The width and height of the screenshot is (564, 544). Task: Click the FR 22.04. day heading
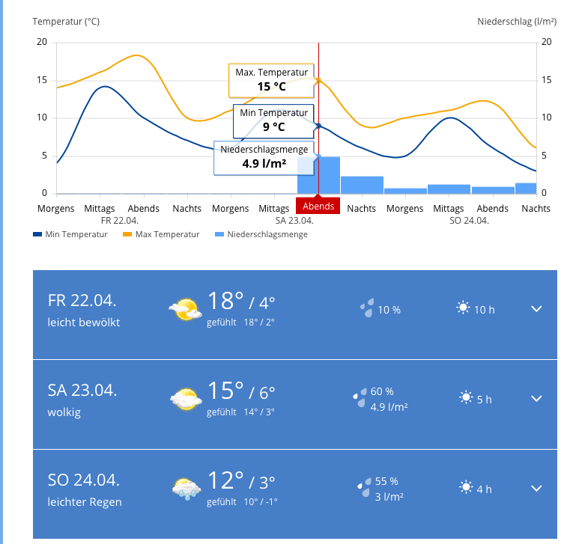click(82, 300)
